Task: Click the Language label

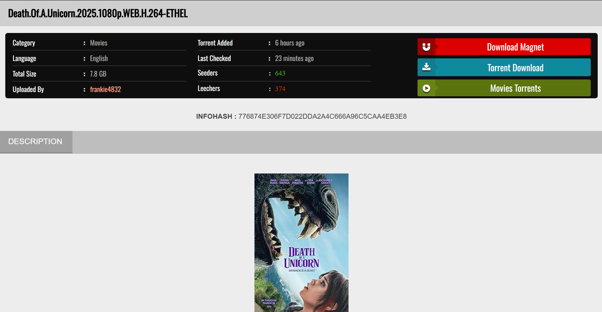Action: pyautogui.click(x=24, y=58)
